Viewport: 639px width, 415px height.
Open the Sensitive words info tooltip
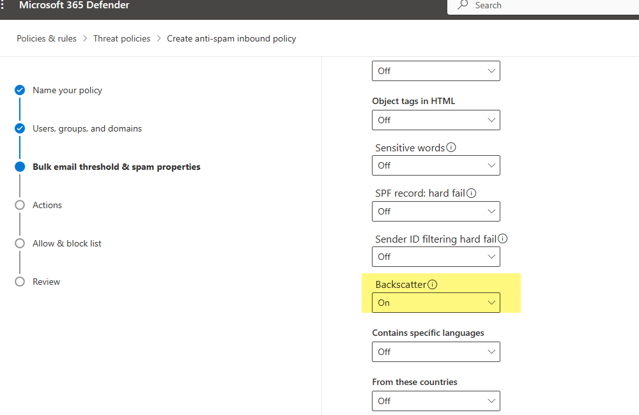coord(452,147)
